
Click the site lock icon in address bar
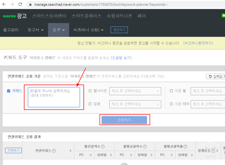pos(30,4)
